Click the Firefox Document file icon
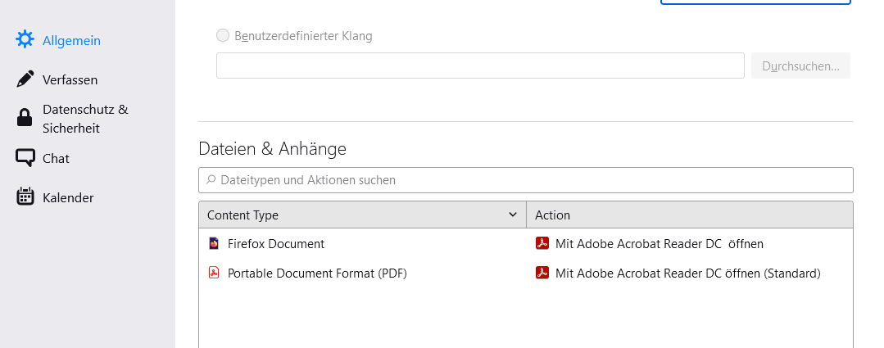 (214, 243)
